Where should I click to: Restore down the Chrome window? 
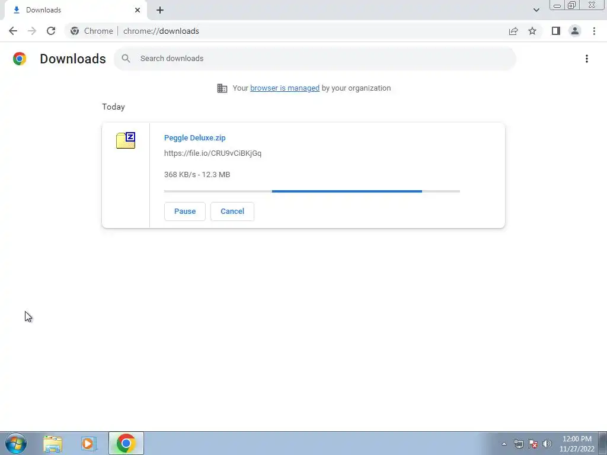pyautogui.click(x=571, y=5)
